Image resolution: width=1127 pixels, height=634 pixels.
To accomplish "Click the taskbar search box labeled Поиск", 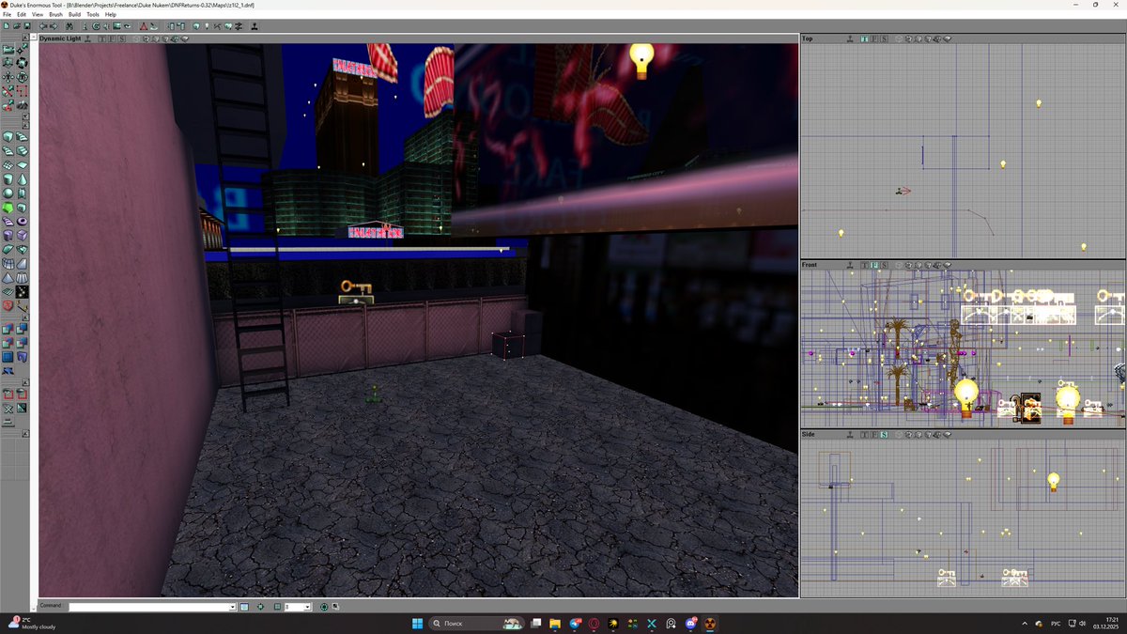I will coord(477,623).
